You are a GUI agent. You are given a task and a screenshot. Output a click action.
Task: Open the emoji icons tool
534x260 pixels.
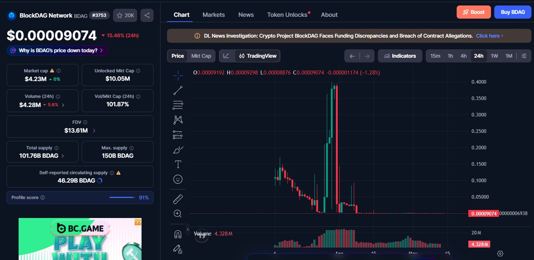[178, 179]
